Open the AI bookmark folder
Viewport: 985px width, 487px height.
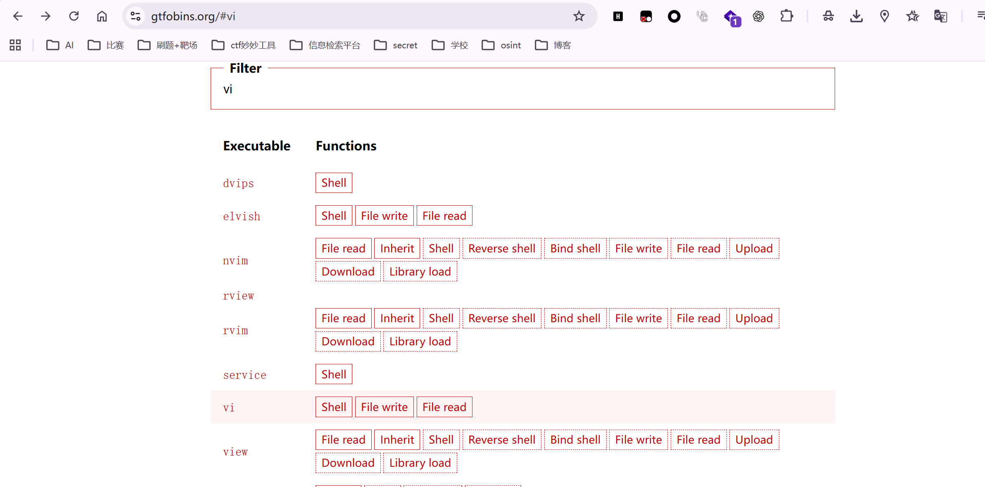click(x=60, y=45)
